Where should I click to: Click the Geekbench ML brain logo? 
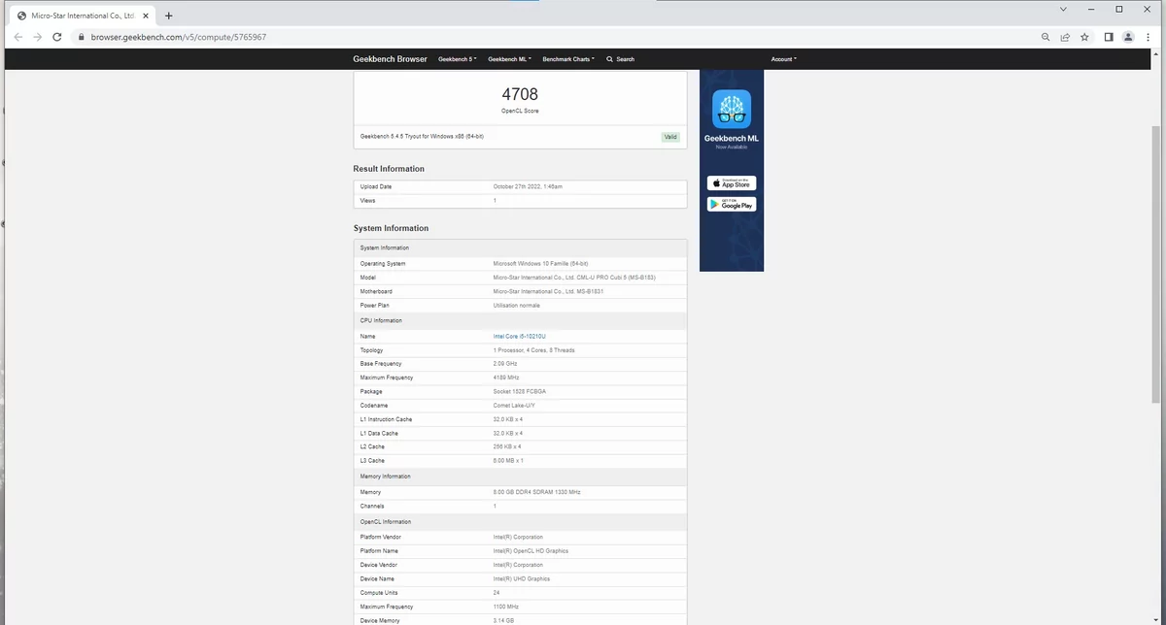coord(732,110)
